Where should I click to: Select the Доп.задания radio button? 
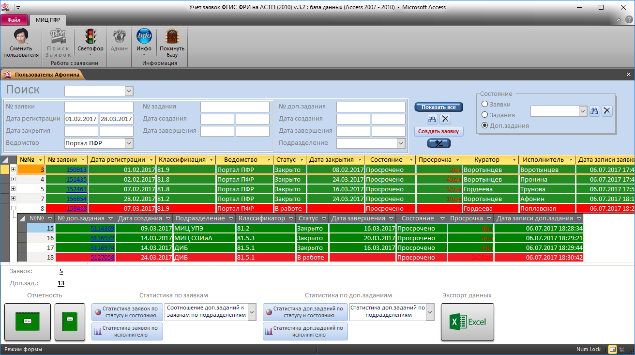(x=484, y=125)
